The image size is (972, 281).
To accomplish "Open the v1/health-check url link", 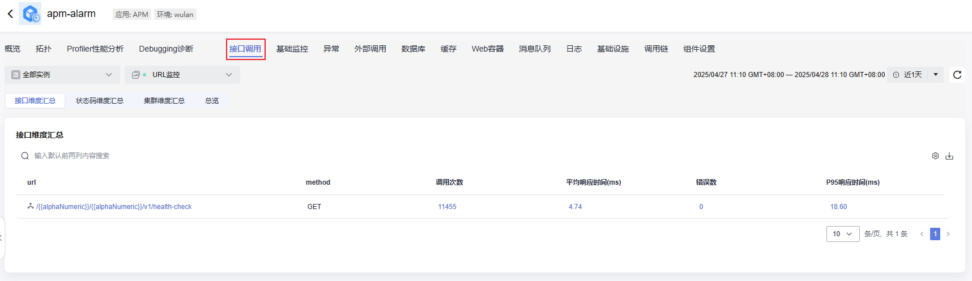I will tap(114, 207).
